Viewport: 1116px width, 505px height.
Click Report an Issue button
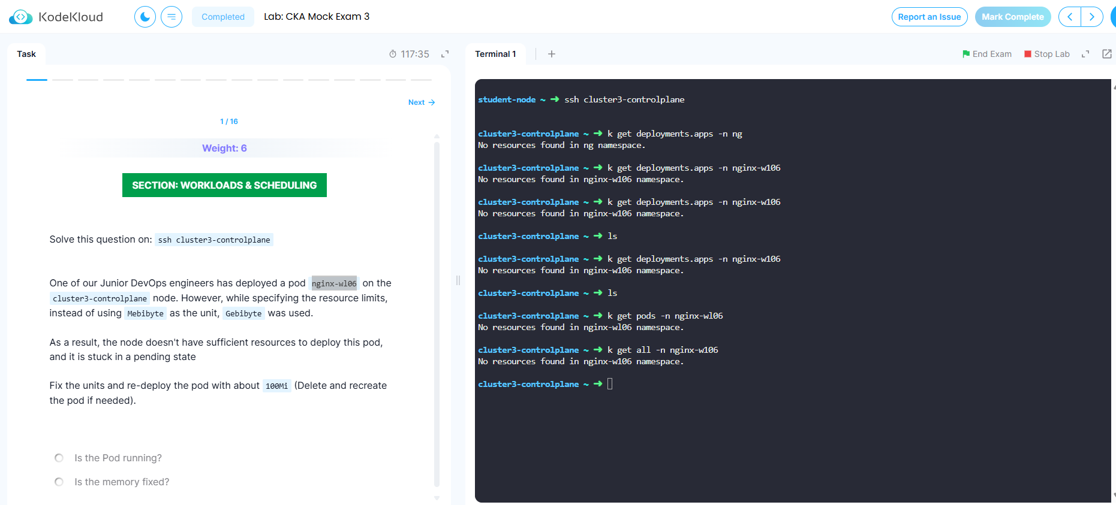pos(929,17)
